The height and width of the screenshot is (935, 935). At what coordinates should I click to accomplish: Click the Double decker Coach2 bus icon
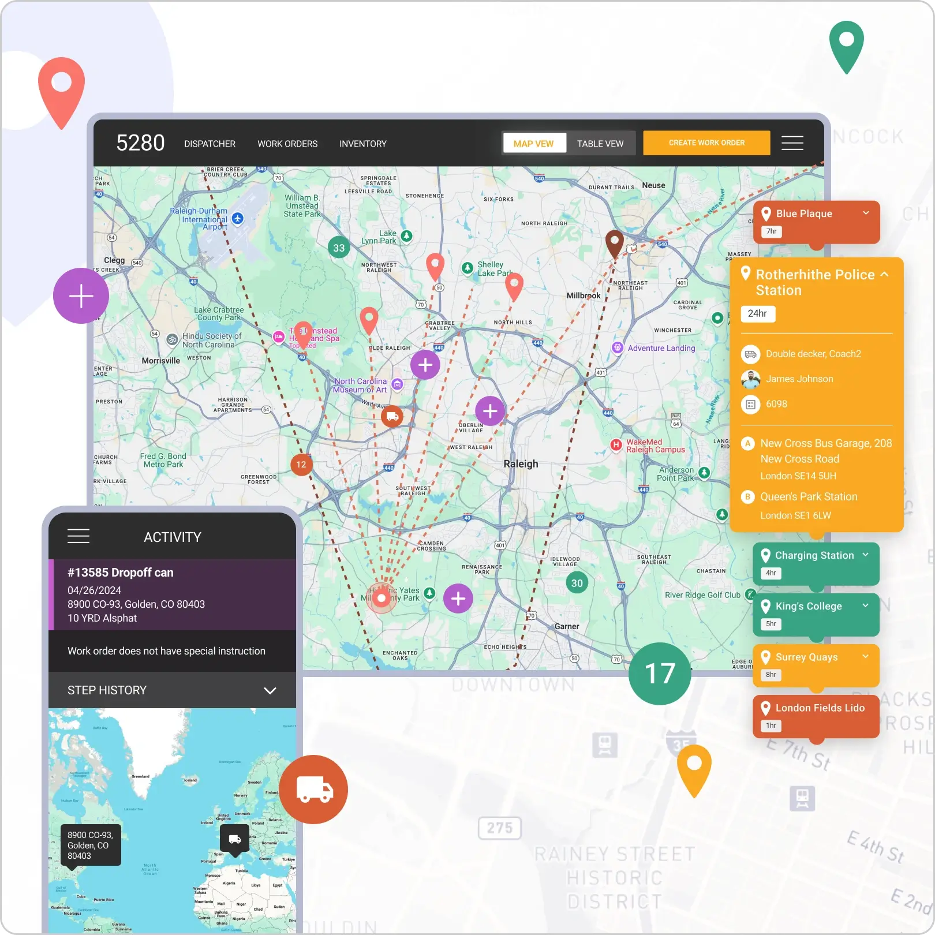tap(750, 354)
